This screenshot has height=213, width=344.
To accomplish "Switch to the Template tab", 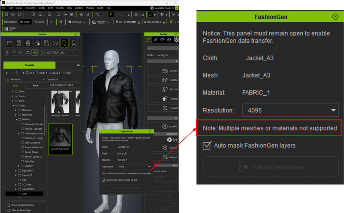I will (x=29, y=65).
